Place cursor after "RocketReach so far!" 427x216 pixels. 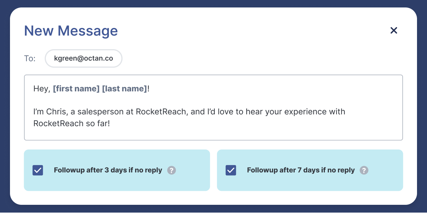(x=110, y=124)
